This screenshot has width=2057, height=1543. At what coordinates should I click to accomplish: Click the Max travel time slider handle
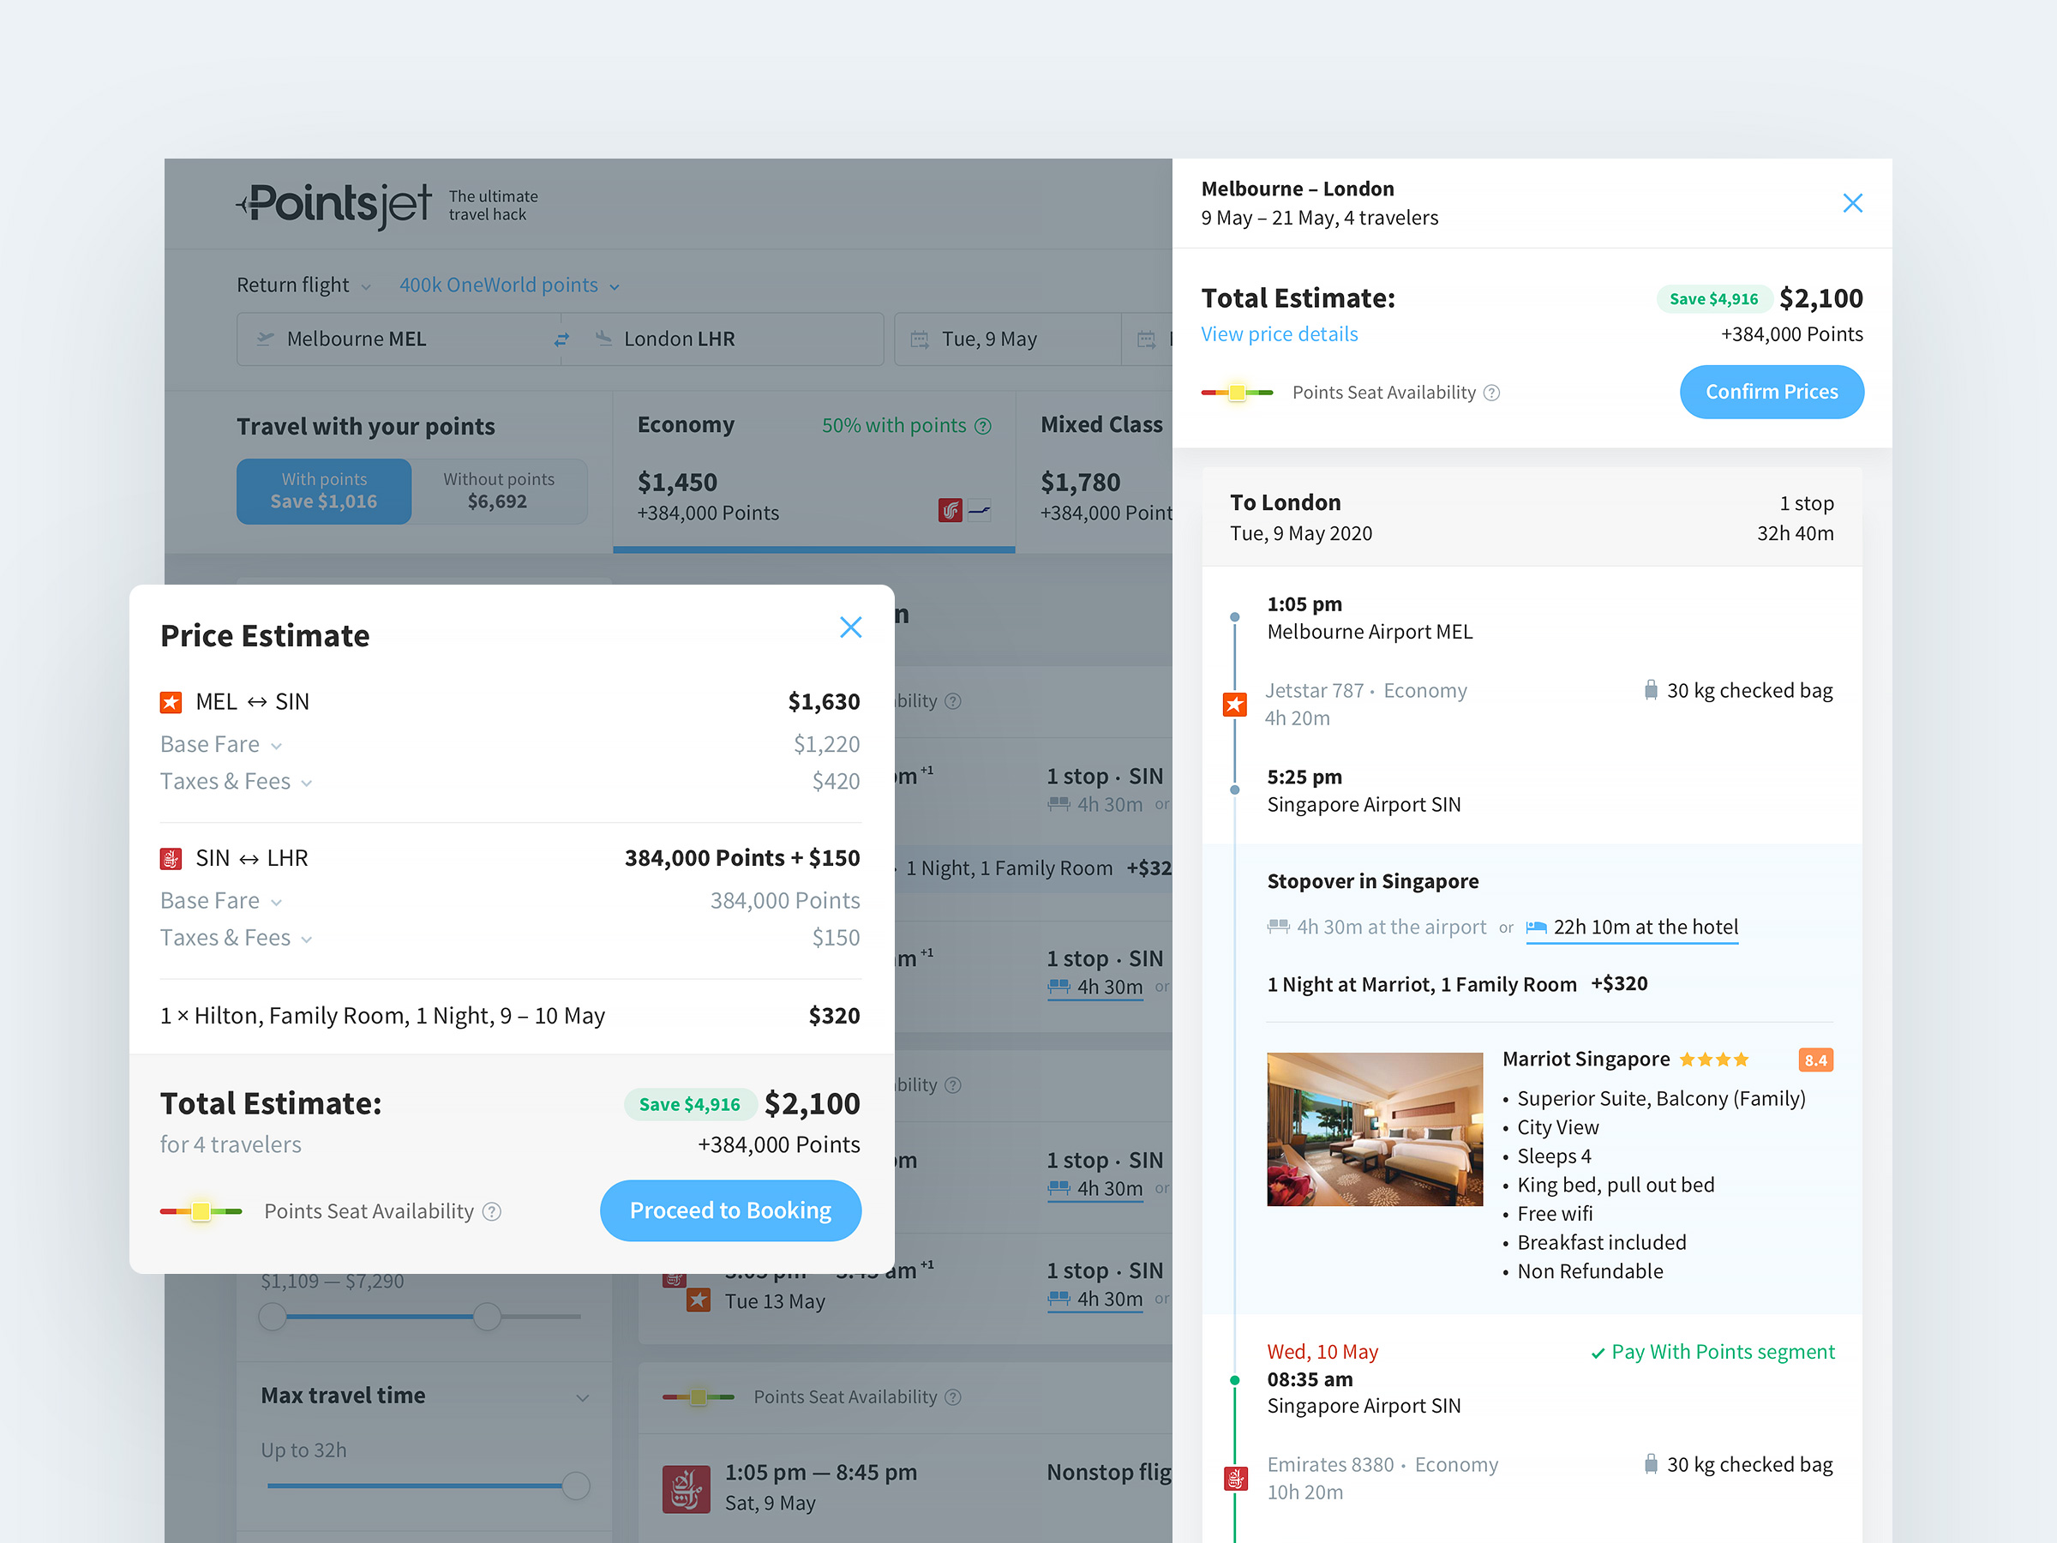click(576, 1486)
